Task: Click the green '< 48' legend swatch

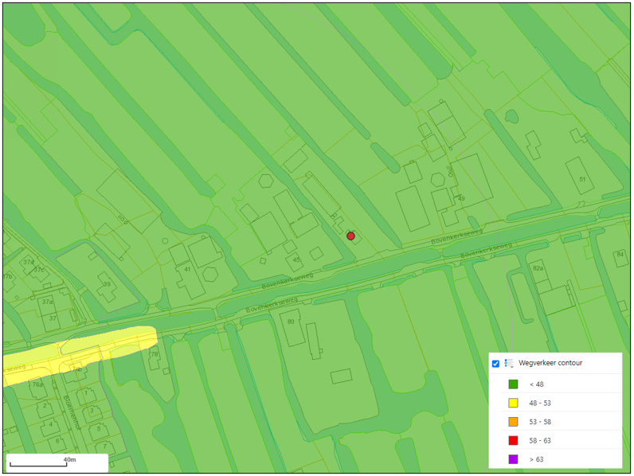Action: tap(514, 384)
